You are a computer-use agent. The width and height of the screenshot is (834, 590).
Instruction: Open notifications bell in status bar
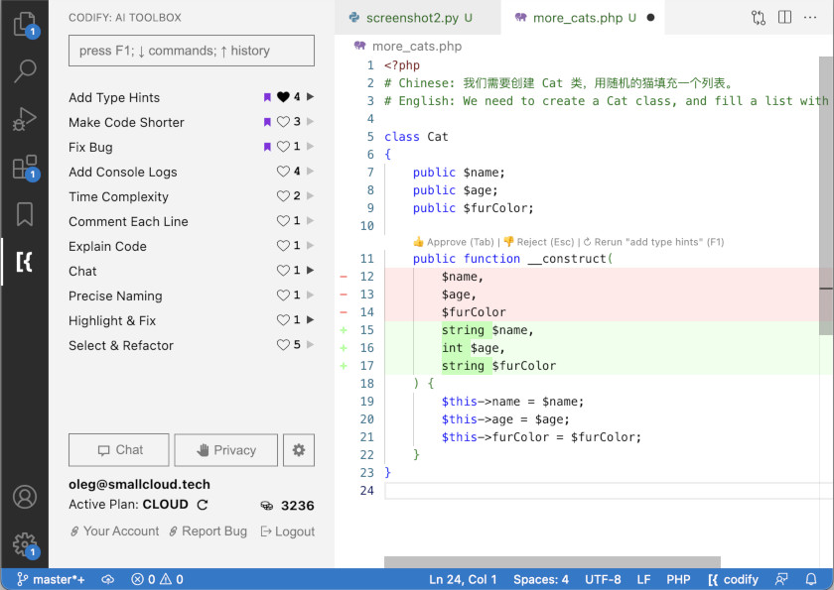coord(811,579)
